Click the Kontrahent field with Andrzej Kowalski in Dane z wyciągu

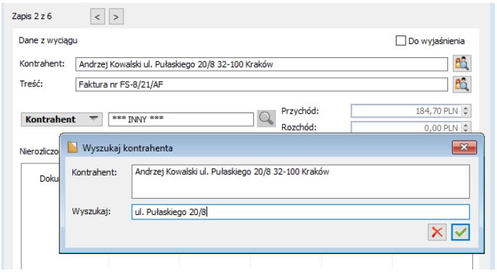coord(262,64)
